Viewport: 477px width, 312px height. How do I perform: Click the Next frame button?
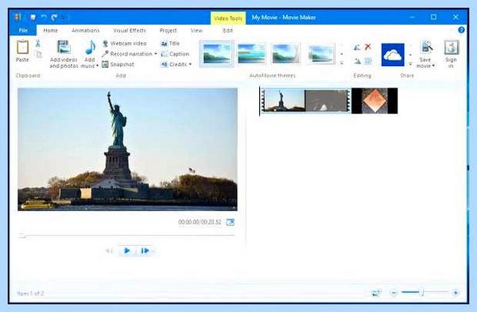145,251
